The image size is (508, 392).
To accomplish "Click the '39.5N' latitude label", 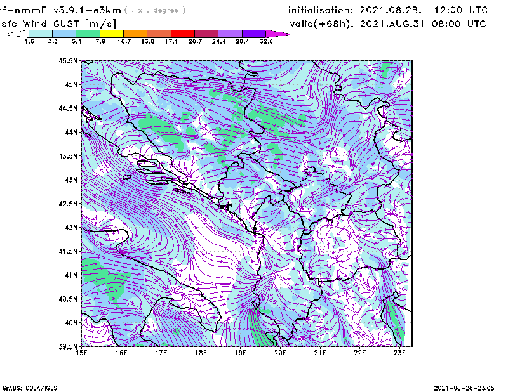I will coord(68,347).
